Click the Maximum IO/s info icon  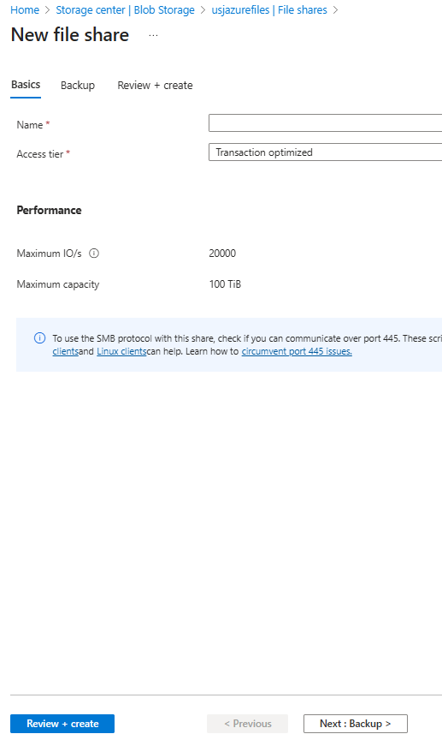tap(94, 254)
